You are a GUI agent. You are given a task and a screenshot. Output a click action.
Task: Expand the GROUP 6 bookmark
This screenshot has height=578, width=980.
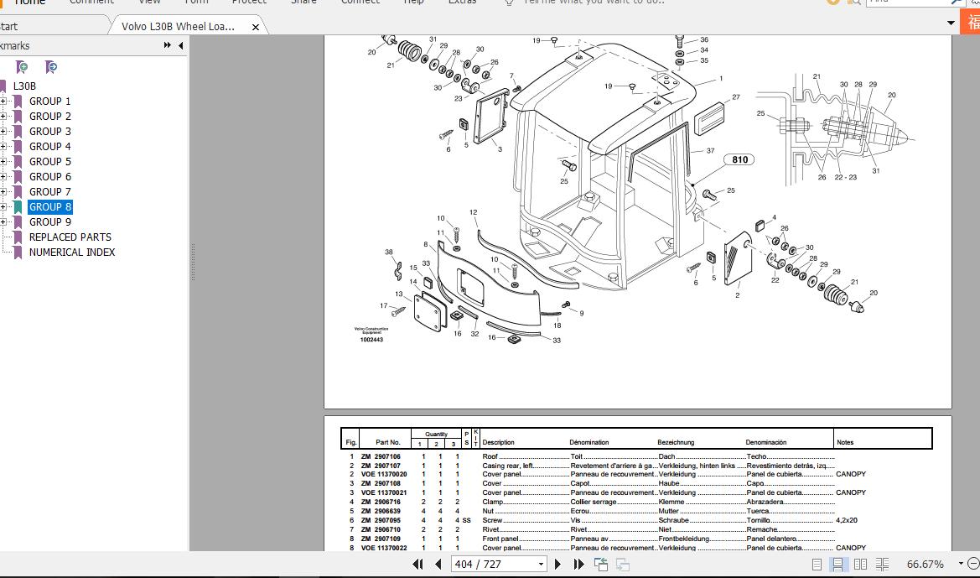click(3, 177)
